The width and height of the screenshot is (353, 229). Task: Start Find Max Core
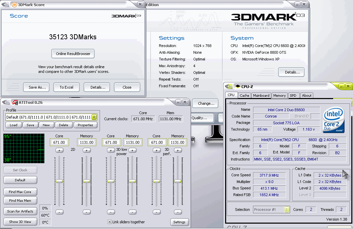click(20, 192)
